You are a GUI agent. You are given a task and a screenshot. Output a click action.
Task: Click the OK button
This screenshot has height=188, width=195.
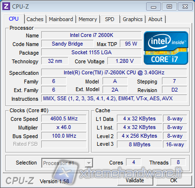pos(174,180)
